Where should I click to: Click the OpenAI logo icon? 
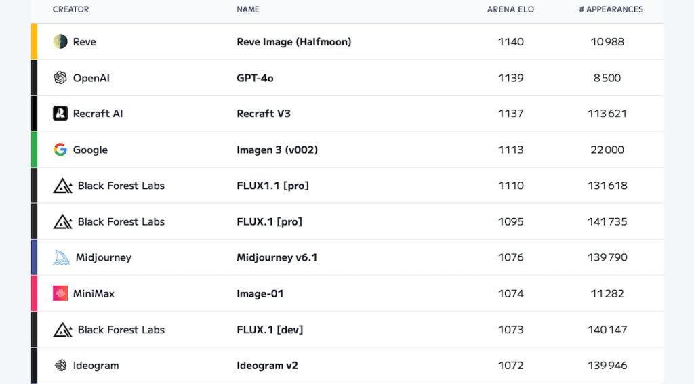(60, 78)
